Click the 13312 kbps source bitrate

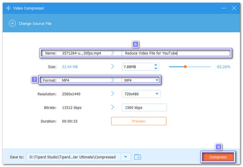click(x=72, y=108)
